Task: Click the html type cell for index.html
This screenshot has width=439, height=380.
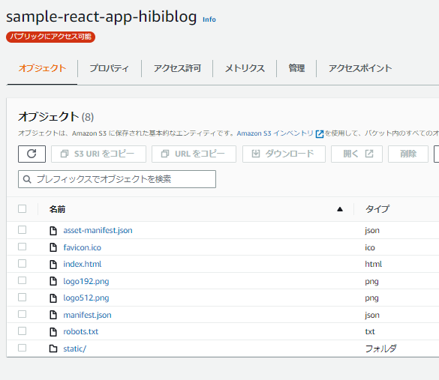Action: 373,264
